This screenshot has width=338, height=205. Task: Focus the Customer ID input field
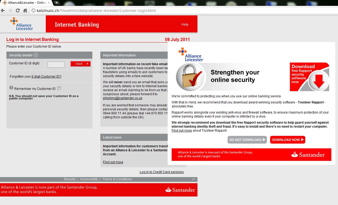(56, 65)
